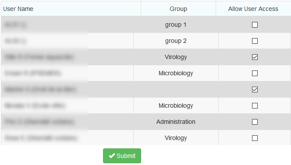Click the green Submit button
Image resolution: width=291 pixels, height=165 pixels.
tap(122, 156)
